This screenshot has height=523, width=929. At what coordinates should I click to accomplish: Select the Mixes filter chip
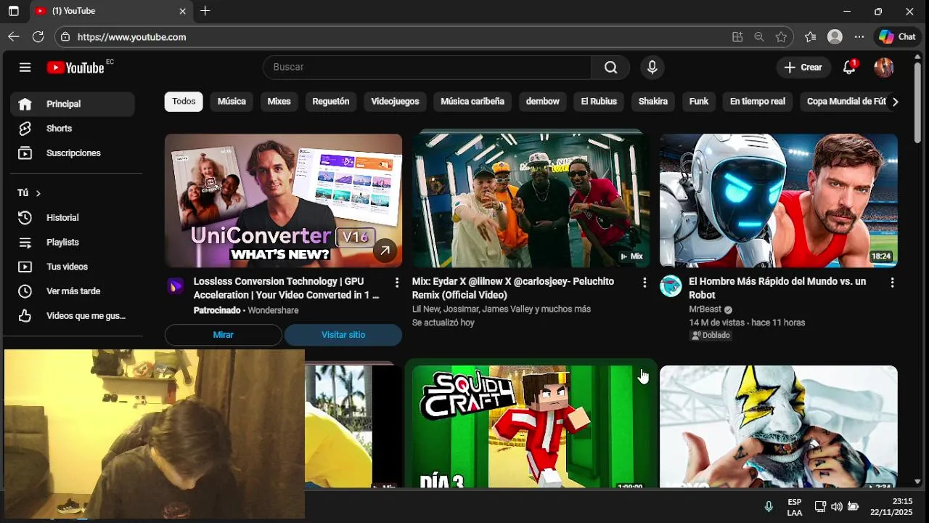coord(279,102)
